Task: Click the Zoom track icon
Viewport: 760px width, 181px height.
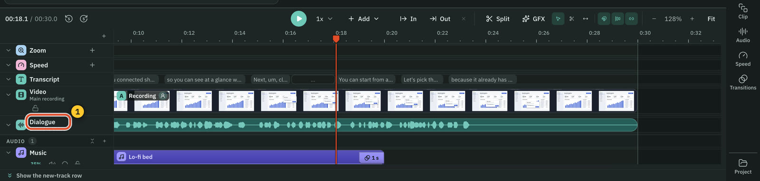Action: click(x=21, y=50)
